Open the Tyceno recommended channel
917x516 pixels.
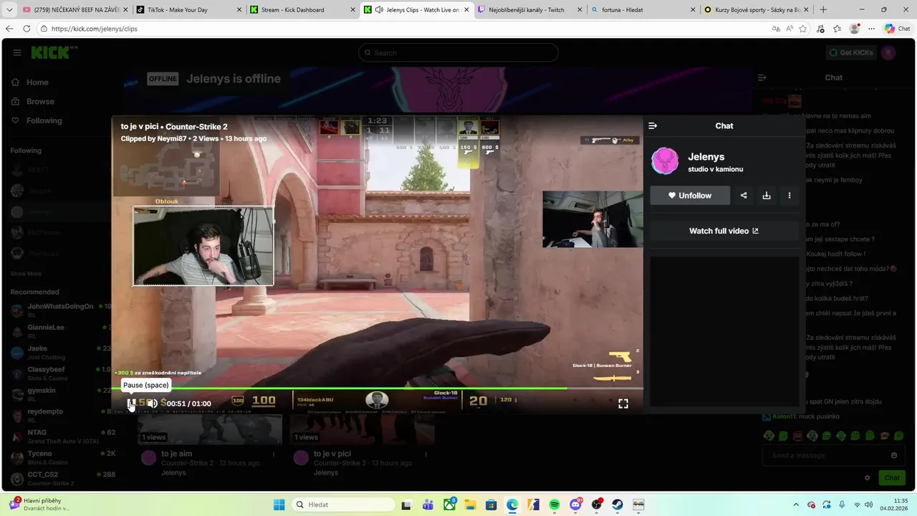pos(60,457)
